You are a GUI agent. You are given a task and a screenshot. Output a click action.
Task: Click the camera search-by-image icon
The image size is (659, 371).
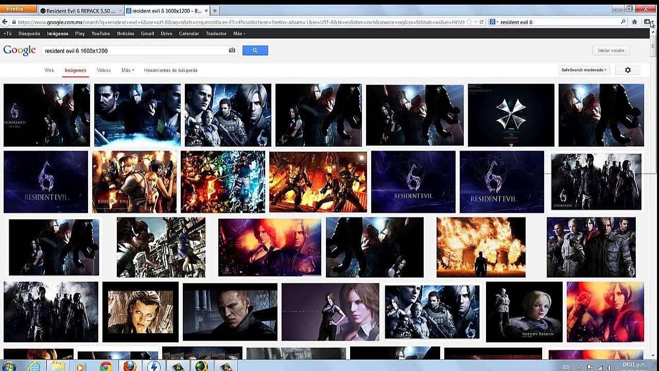point(232,50)
